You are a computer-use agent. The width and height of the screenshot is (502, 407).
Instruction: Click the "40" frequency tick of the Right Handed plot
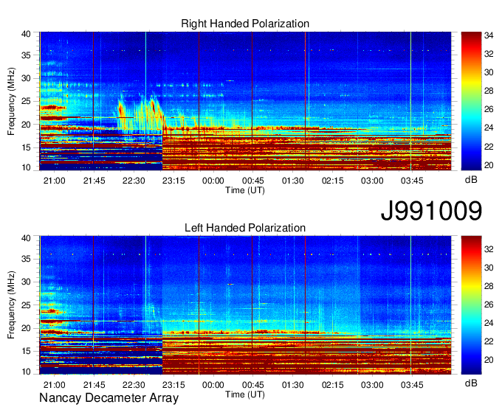point(27,34)
